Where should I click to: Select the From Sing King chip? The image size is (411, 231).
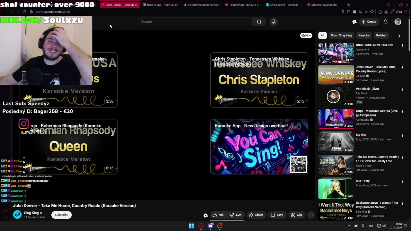341,35
